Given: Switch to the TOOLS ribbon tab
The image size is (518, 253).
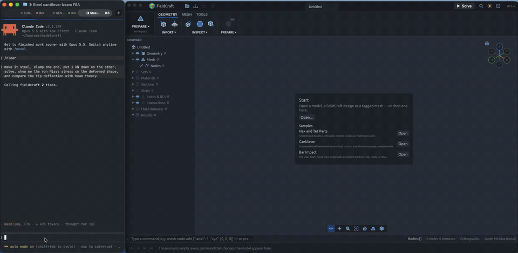Looking at the screenshot, I should coord(202,15).
